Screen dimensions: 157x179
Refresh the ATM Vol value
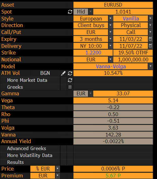[x=70, y=73]
